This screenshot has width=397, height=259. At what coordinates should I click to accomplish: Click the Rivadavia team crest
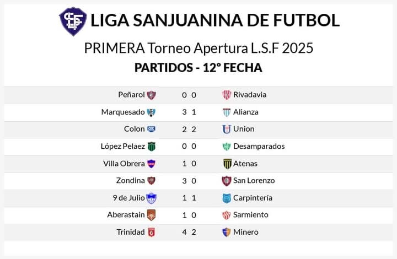[227, 95]
